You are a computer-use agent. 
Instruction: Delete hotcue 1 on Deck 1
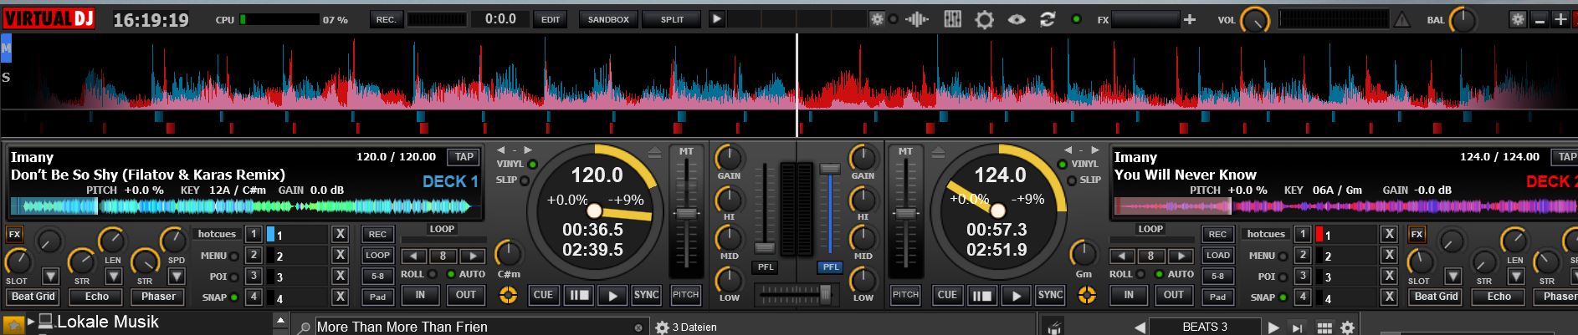[340, 234]
